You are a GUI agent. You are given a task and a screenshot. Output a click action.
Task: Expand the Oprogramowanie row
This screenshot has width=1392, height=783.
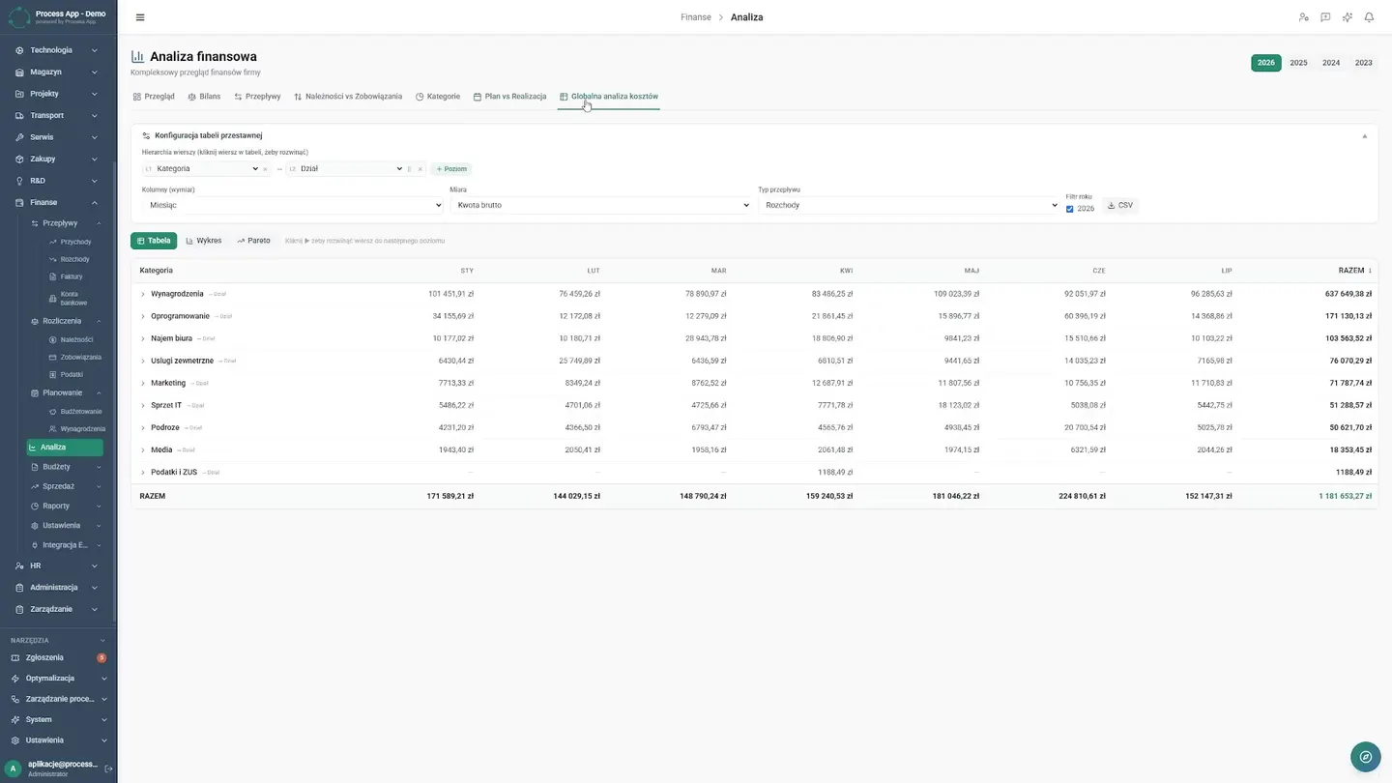click(x=143, y=316)
